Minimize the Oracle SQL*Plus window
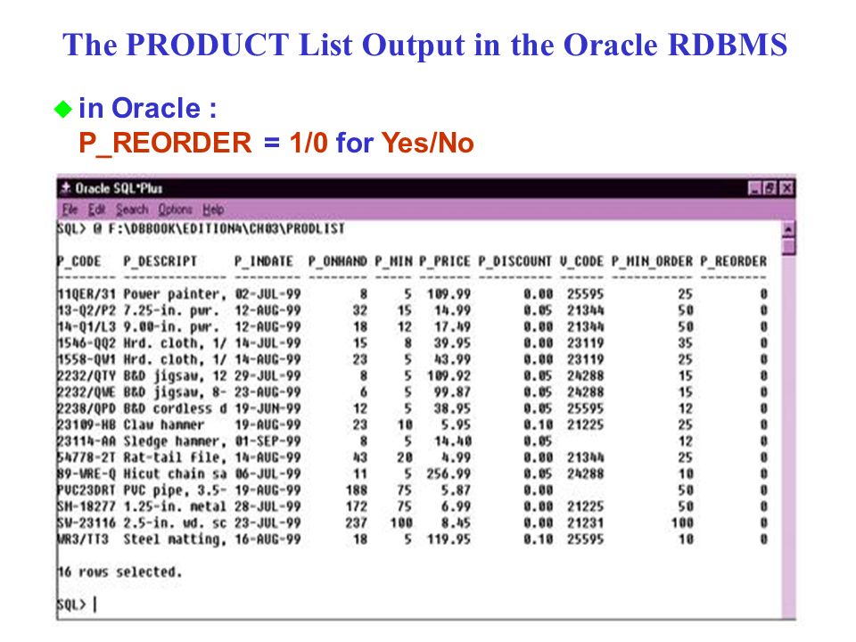856x642 pixels. [754, 188]
